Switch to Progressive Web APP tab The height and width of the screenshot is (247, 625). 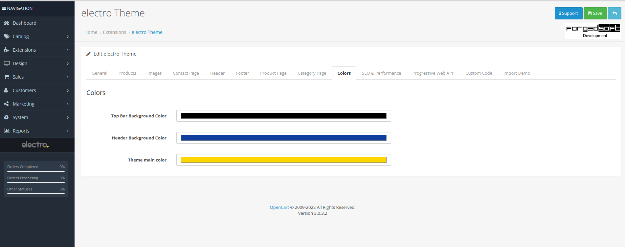tap(433, 73)
